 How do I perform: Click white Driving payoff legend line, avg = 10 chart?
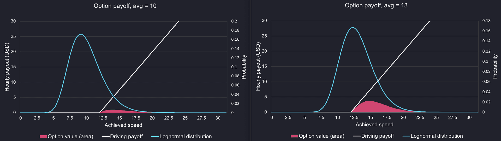pos(105,137)
